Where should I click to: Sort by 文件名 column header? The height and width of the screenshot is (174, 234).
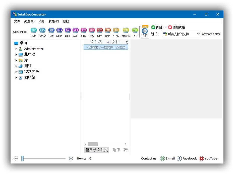(96, 42)
